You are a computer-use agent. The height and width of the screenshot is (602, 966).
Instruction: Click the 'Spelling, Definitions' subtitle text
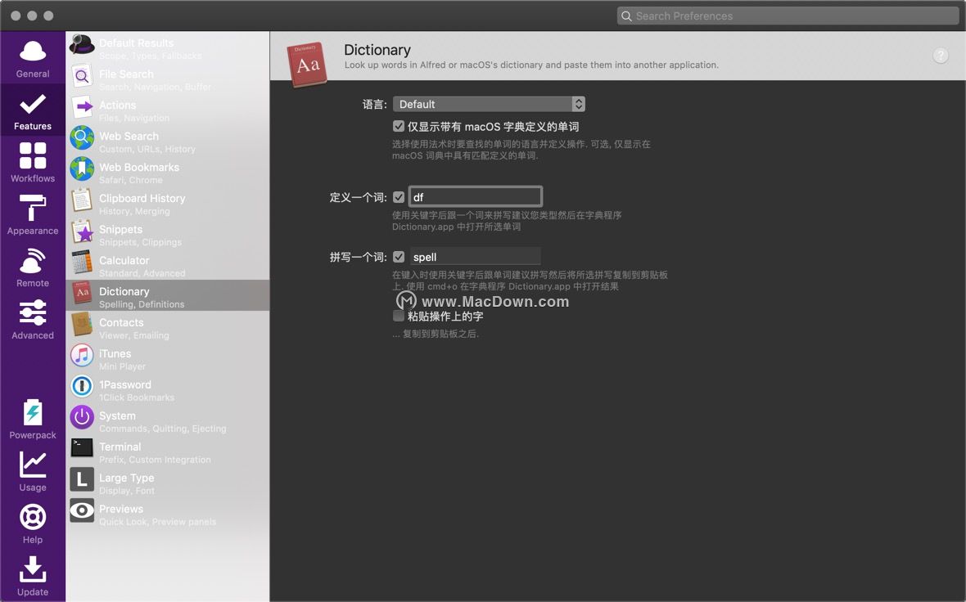coord(142,305)
